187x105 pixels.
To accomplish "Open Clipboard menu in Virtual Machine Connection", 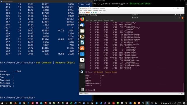I will tap(95, 10).
